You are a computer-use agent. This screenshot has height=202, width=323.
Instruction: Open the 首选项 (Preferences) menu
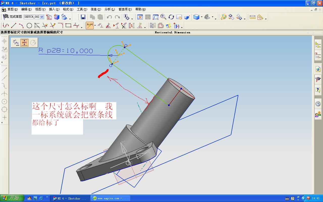pyautogui.click(x=125, y=9)
